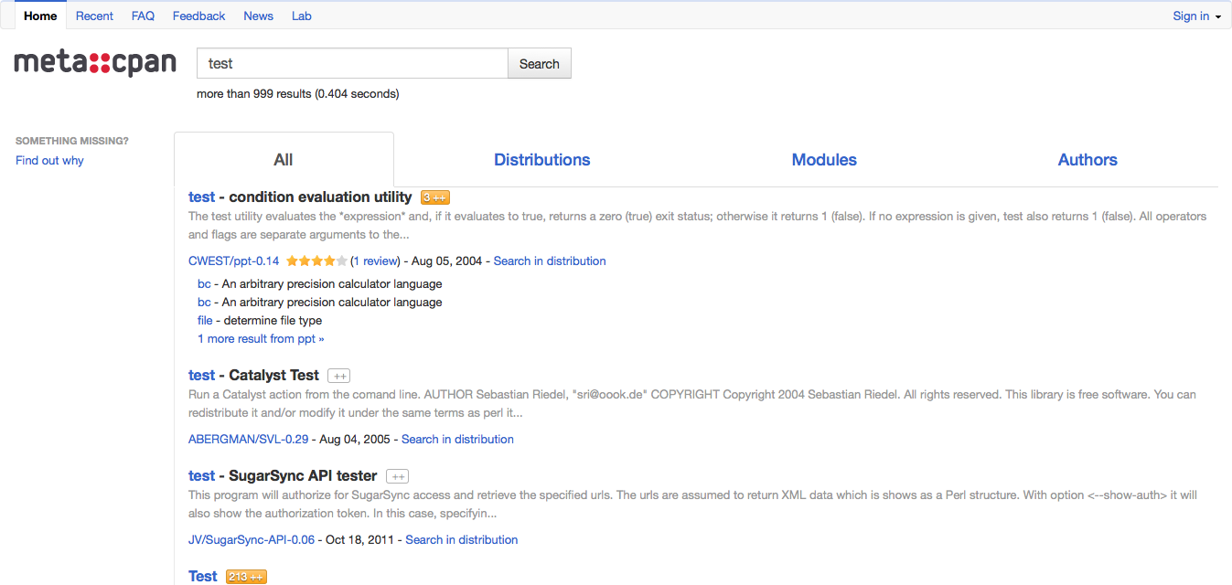Open the first 'bc' arbitrary precision calculator link
Image resolution: width=1232 pixels, height=585 pixels.
click(204, 284)
